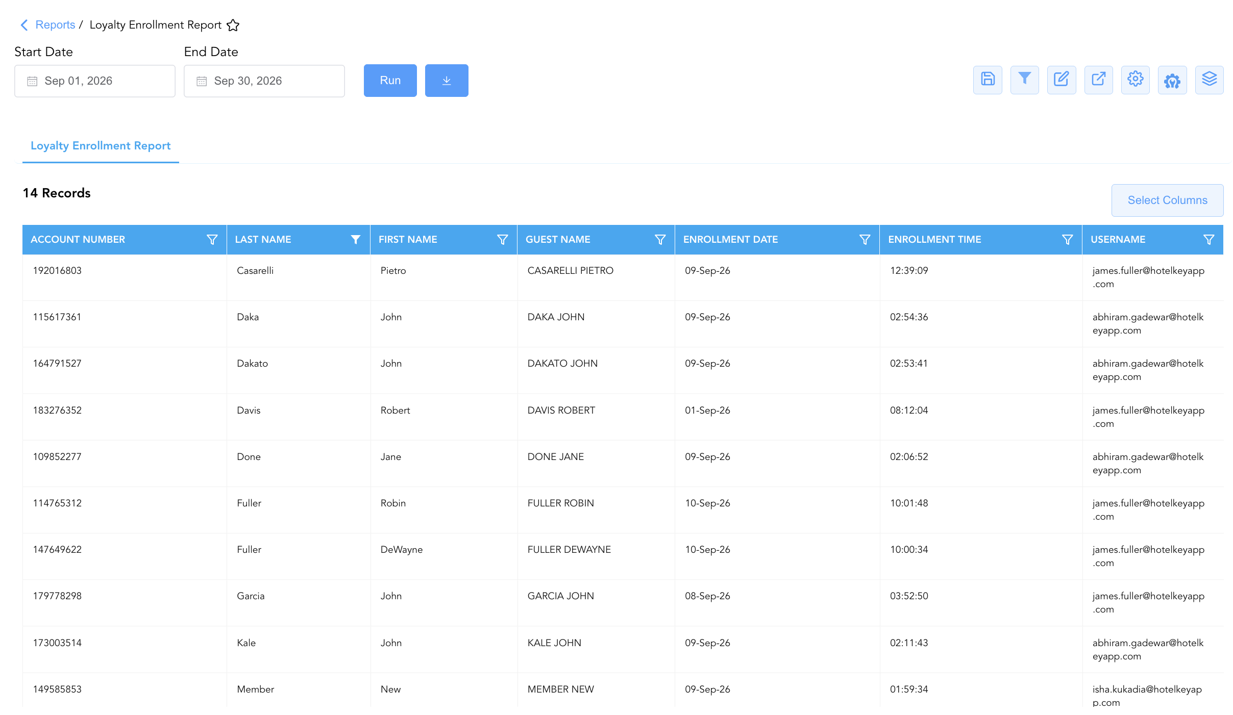Click account number 149585853
Screen dimensions: 1233x715
[x=57, y=690]
